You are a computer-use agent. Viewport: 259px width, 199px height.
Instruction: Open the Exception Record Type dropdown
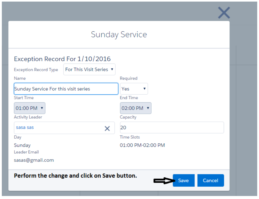point(89,70)
